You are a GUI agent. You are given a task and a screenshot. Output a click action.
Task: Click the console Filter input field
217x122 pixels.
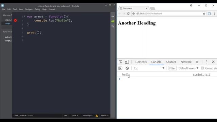[x=173, y=68]
